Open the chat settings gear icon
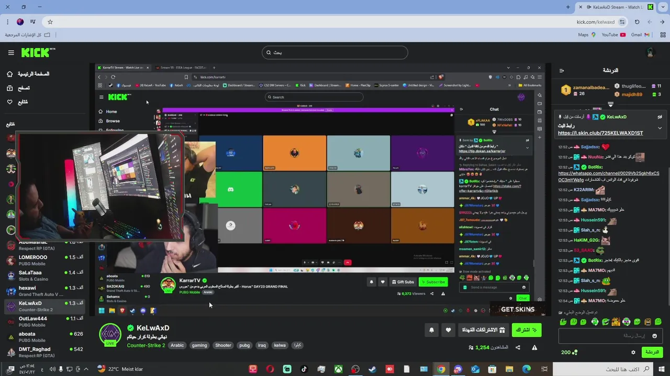Viewport: 670px width, 376px height. (x=633, y=352)
